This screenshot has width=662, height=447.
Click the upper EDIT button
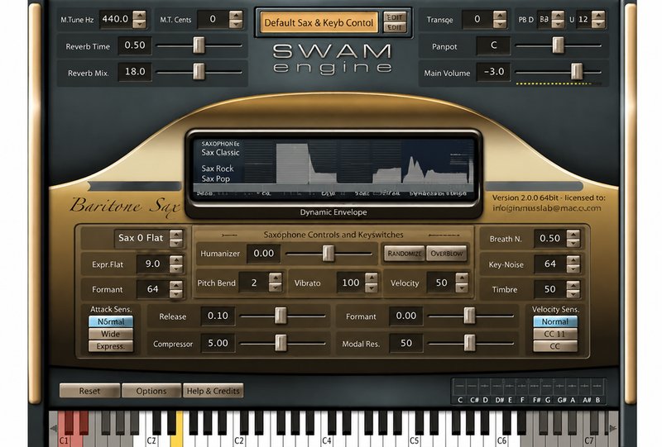(395, 17)
